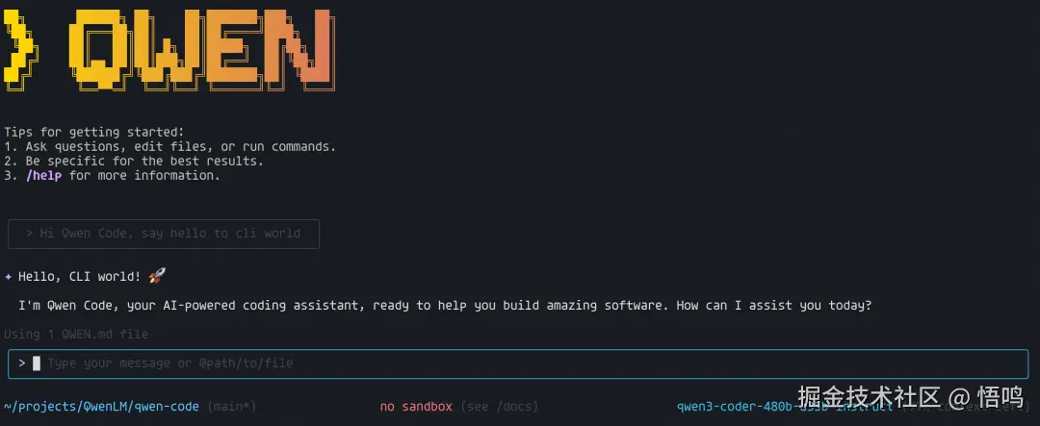Click tip '1. Ask questions, edit files' line
Viewport: 1040px width, 426px height.
click(x=169, y=146)
